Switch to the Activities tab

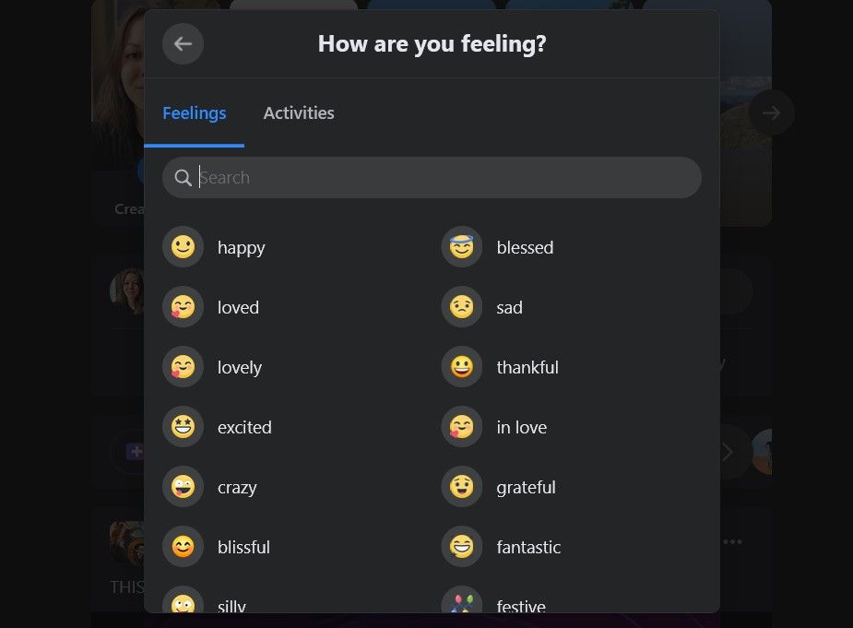point(299,113)
